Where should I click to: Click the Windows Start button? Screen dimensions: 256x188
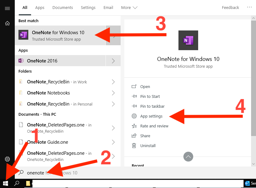[x=6, y=183]
